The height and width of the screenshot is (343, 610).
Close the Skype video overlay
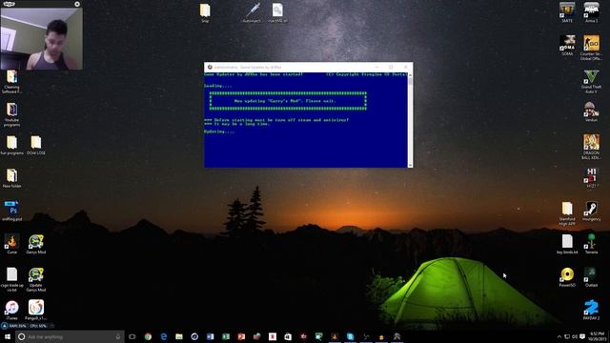click(77, 4)
